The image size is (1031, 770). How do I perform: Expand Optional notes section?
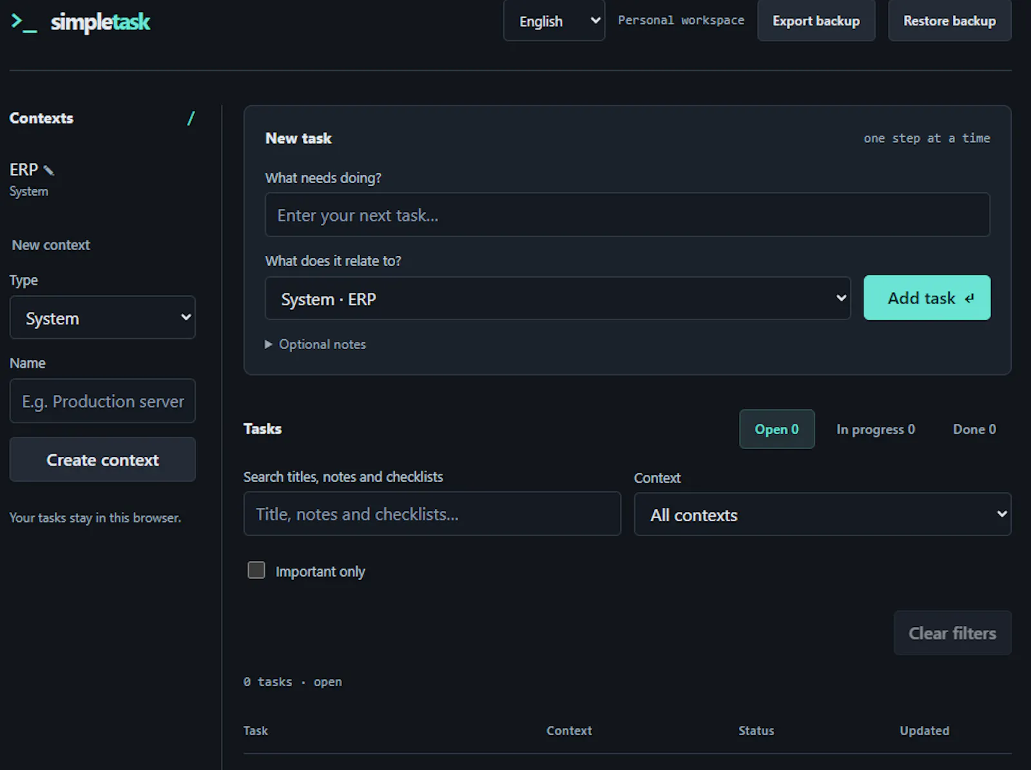point(316,344)
